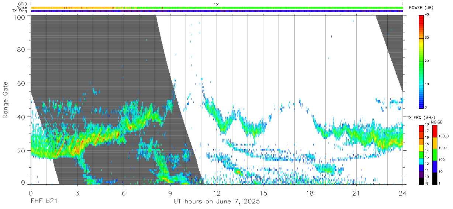Viewport: 453px width, 209px height.
Task: Click the 'POWER (dB)' legend title
Action: pyautogui.click(x=421, y=8)
